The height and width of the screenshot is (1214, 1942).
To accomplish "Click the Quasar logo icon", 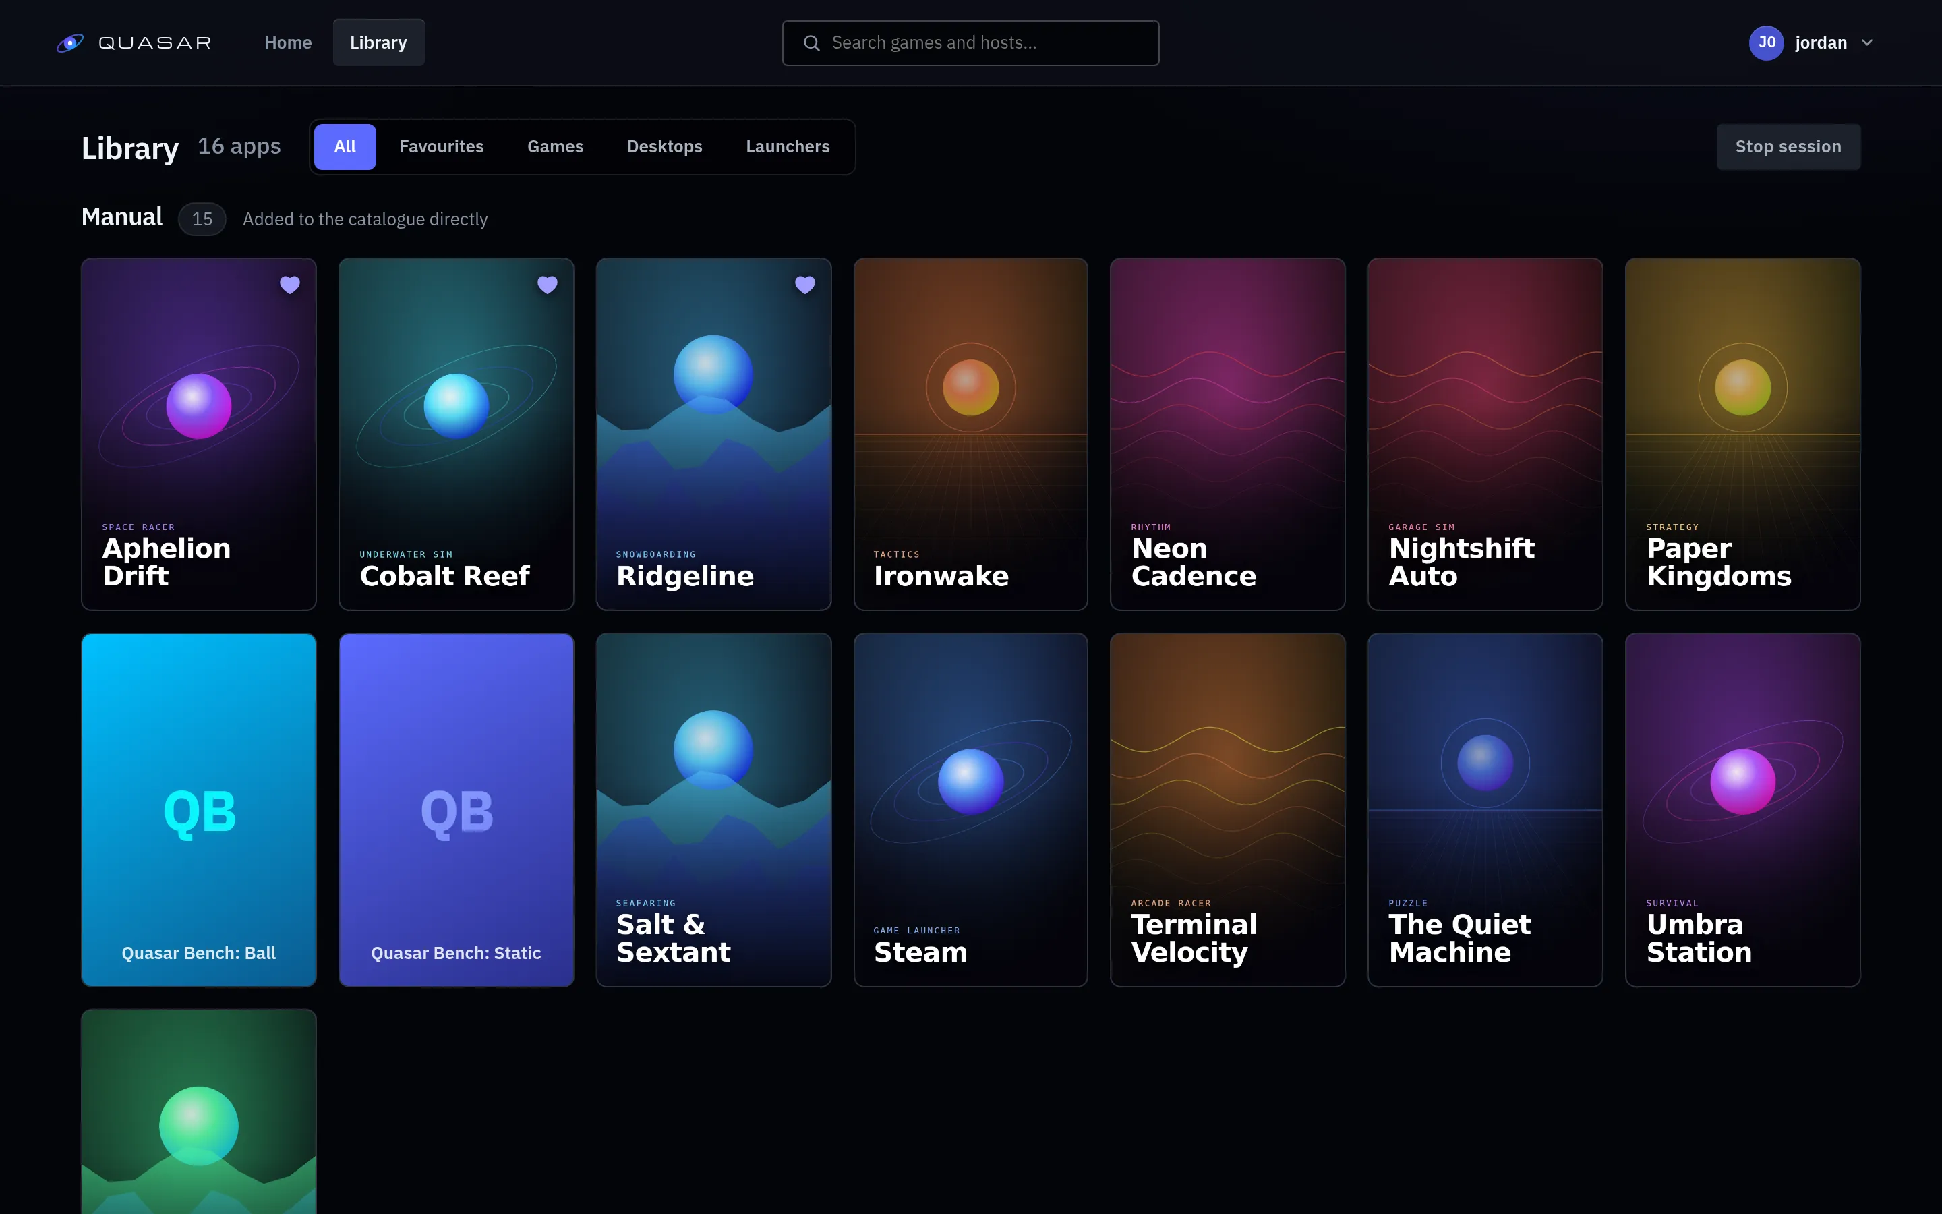I will [x=70, y=42].
